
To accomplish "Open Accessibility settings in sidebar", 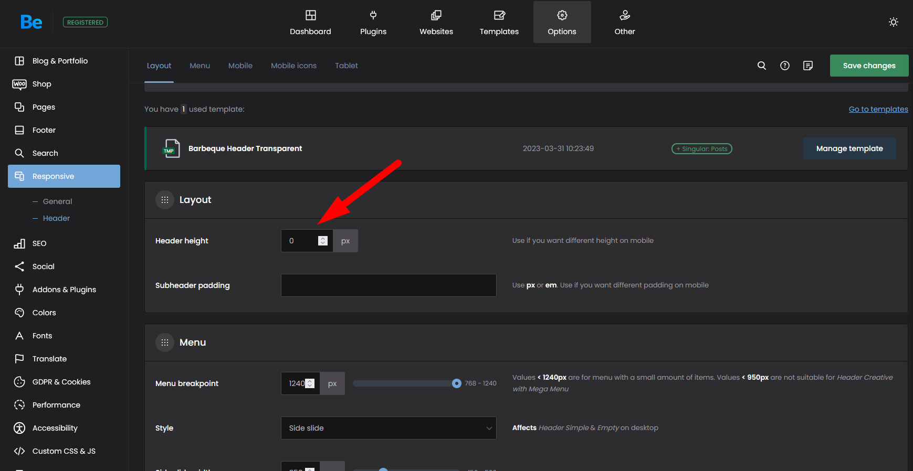I will [x=64, y=428].
